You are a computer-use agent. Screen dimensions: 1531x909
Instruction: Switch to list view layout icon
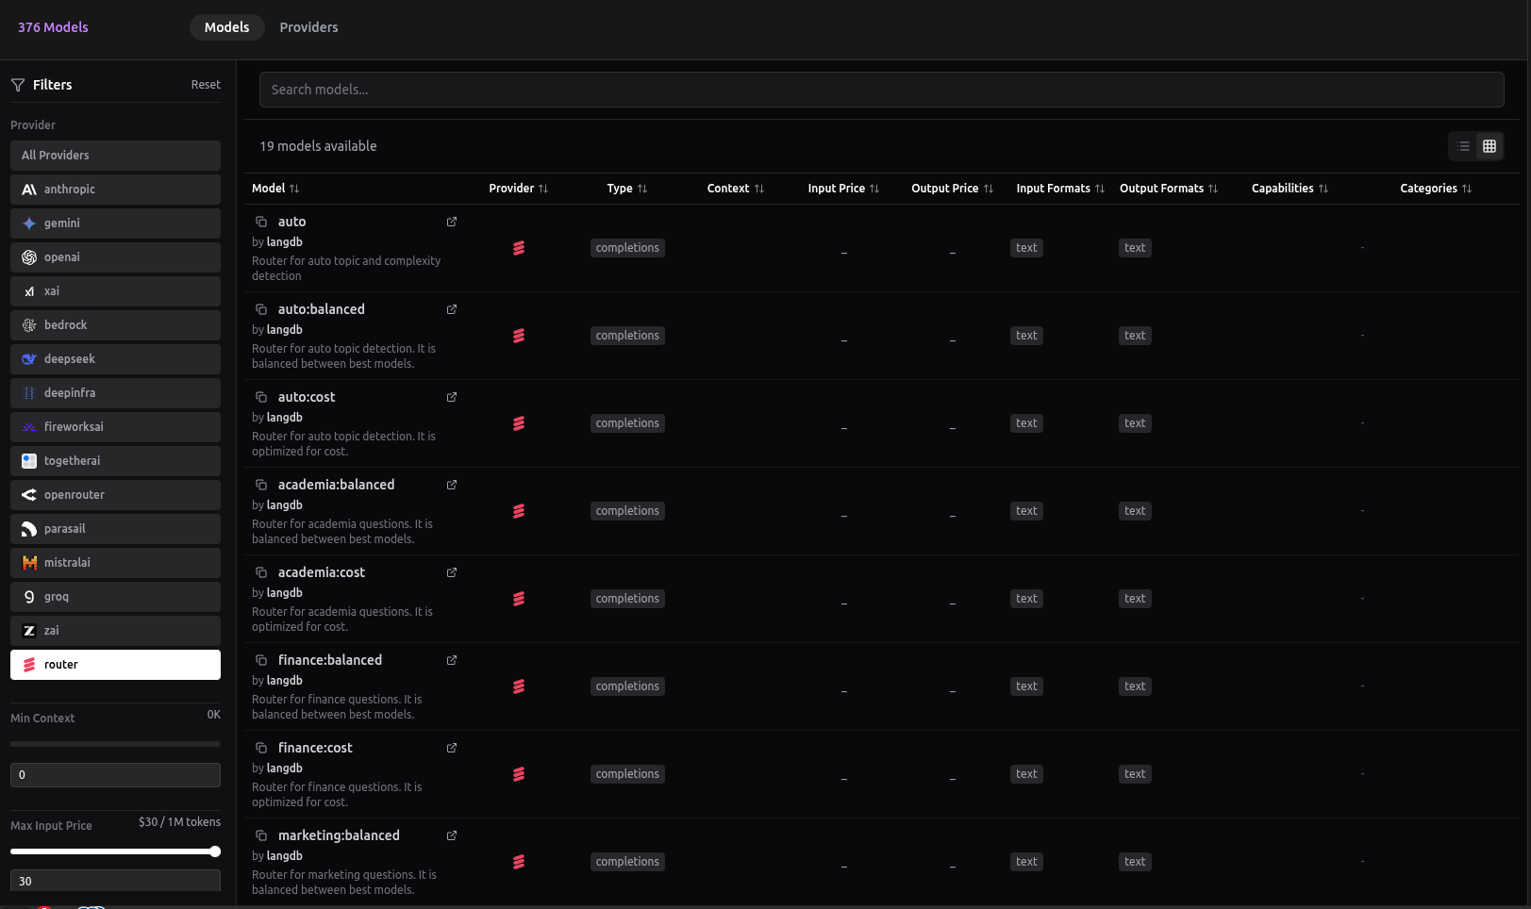click(x=1463, y=146)
